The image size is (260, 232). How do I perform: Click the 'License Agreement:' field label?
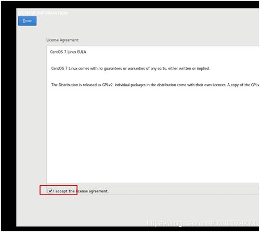click(x=62, y=40)
